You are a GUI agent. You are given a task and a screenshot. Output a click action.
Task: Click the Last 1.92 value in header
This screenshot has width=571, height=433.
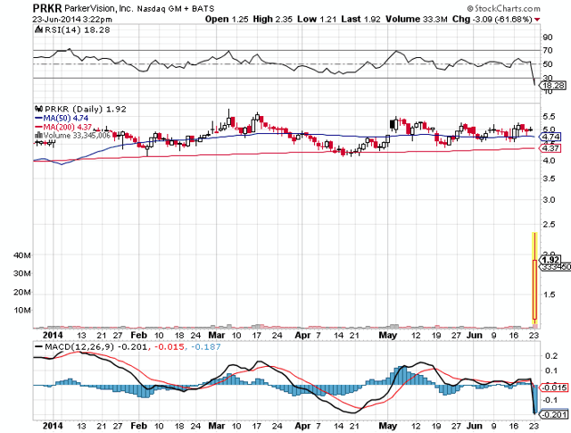(x=360, y=19)
